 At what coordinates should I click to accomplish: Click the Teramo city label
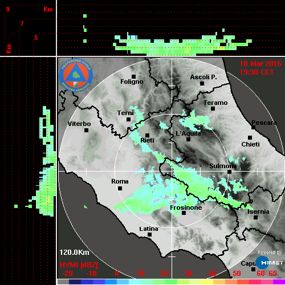(x=215, y=103)
